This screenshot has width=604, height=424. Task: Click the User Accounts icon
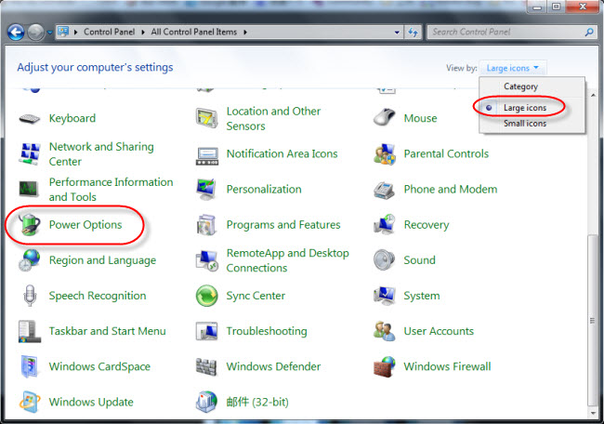point(384,331)
